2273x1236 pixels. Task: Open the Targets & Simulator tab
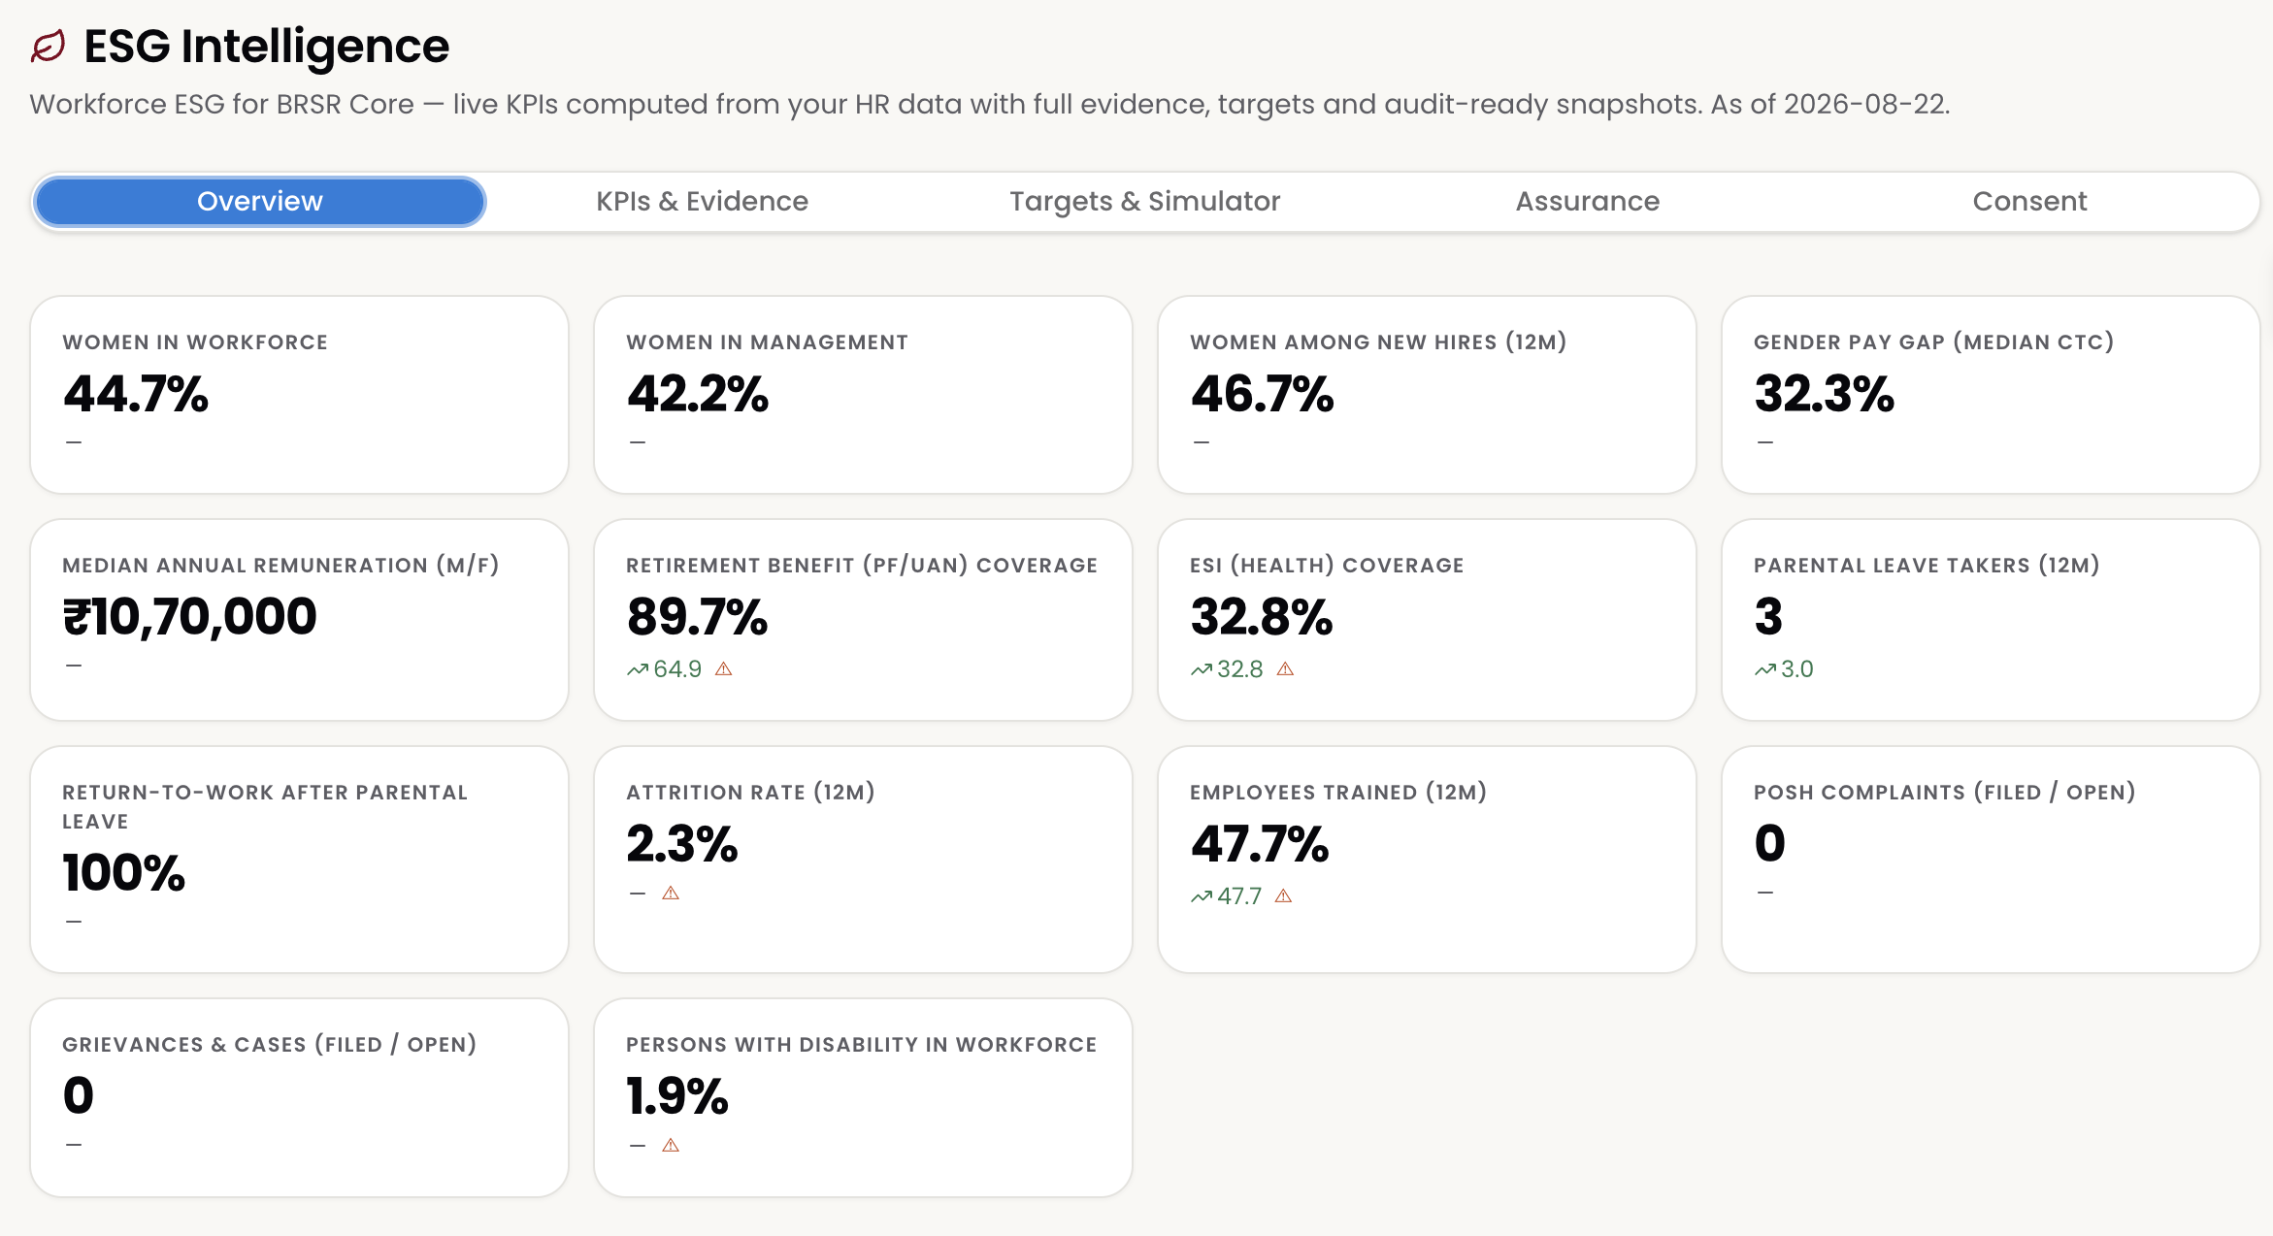tap(1145, 202)
